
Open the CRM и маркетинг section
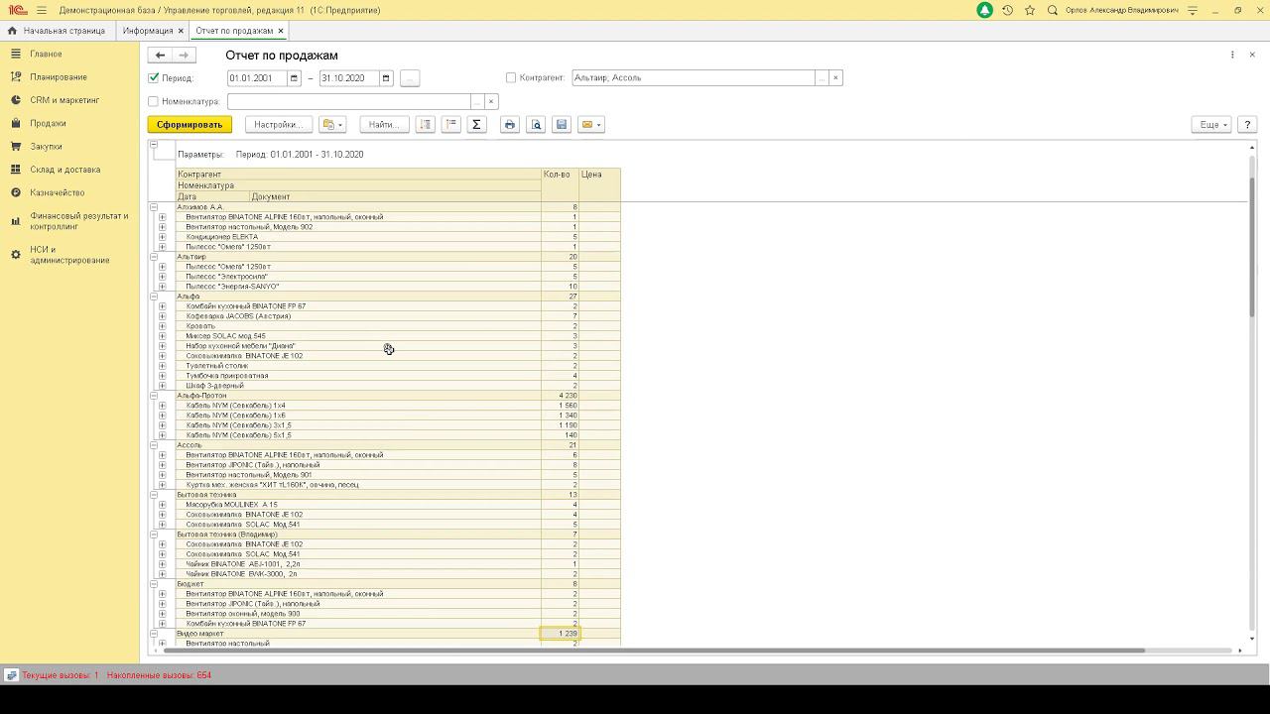[x=64, y=100]
